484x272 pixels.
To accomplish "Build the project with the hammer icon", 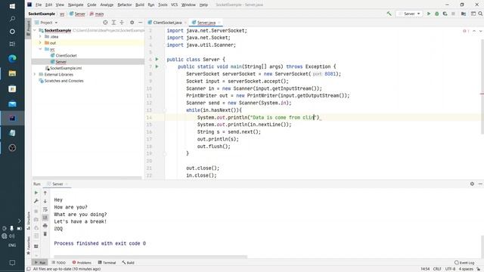I will tap(389, 14).
